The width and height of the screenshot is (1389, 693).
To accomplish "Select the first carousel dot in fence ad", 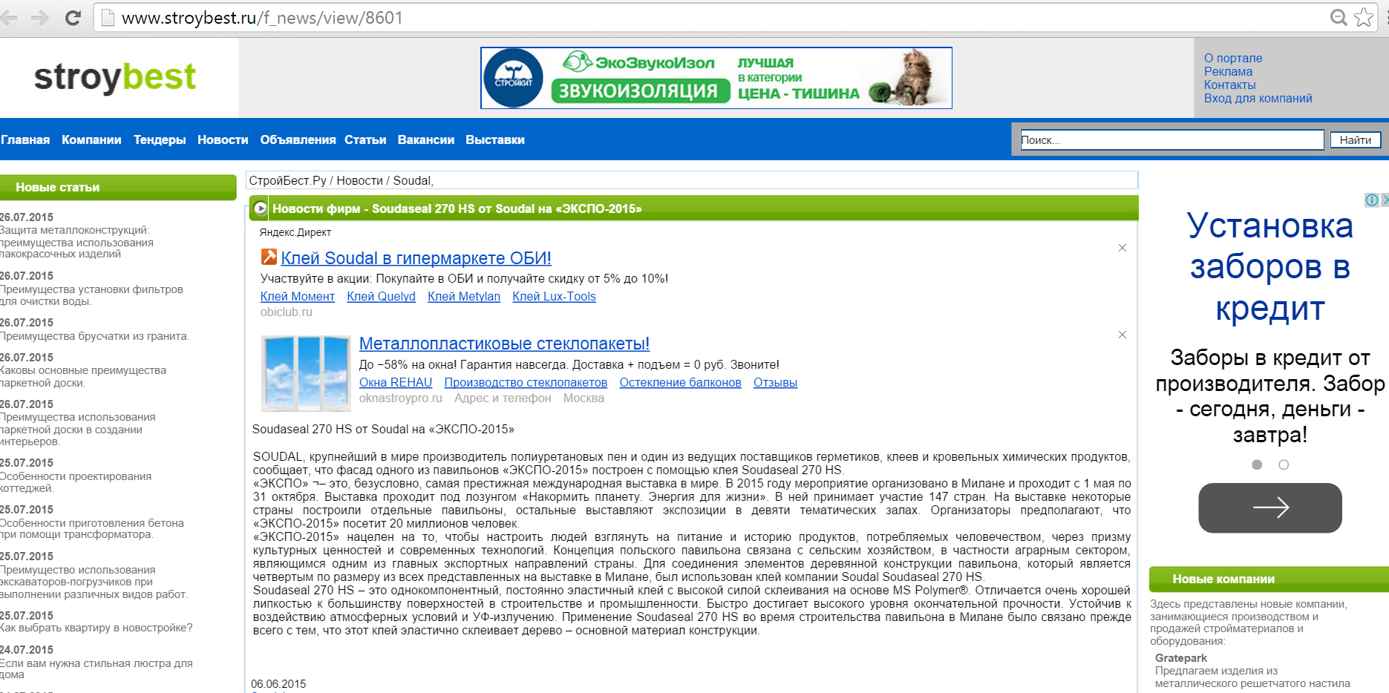I will pos(1257,464).
